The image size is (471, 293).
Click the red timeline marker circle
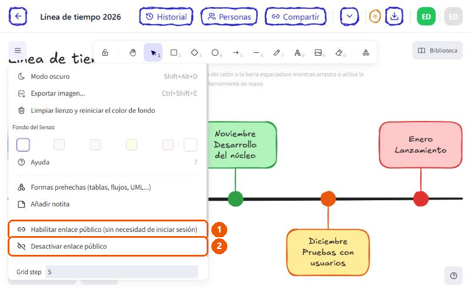tap(421, 198)
